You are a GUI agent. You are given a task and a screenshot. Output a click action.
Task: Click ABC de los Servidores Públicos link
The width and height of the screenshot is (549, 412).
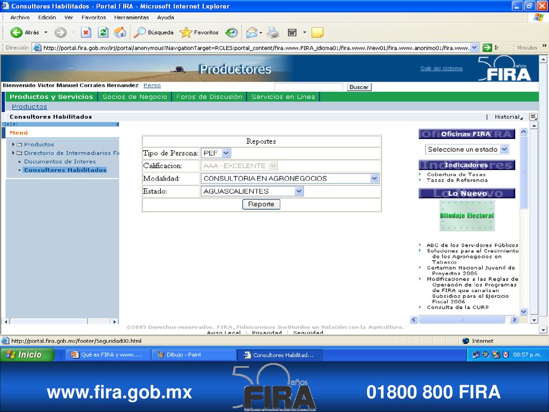pyautogui.click(x=472, y=245)
